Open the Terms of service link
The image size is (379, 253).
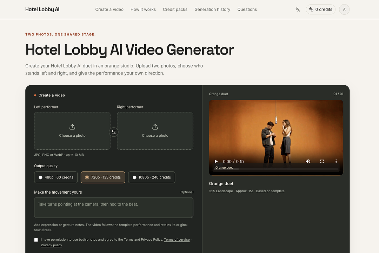coord(177,240)
